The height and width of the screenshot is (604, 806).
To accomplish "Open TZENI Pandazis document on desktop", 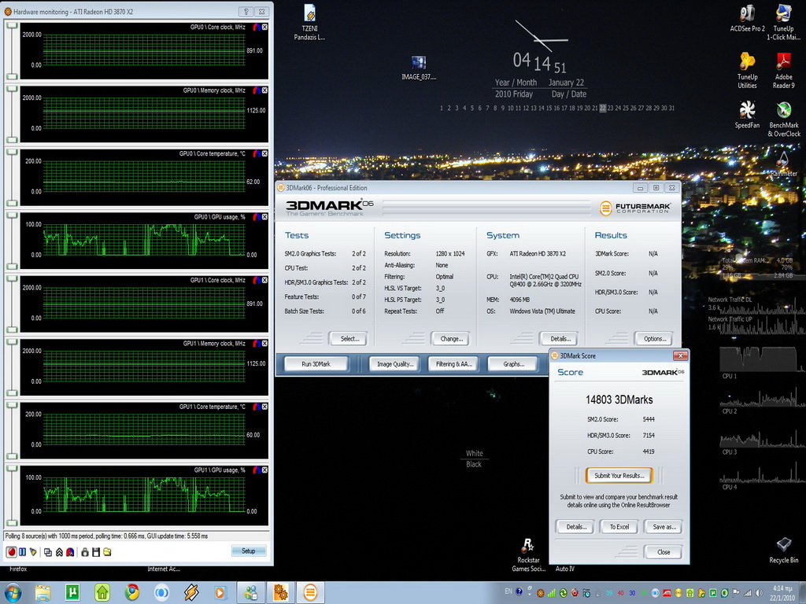I will click(309, 22).
